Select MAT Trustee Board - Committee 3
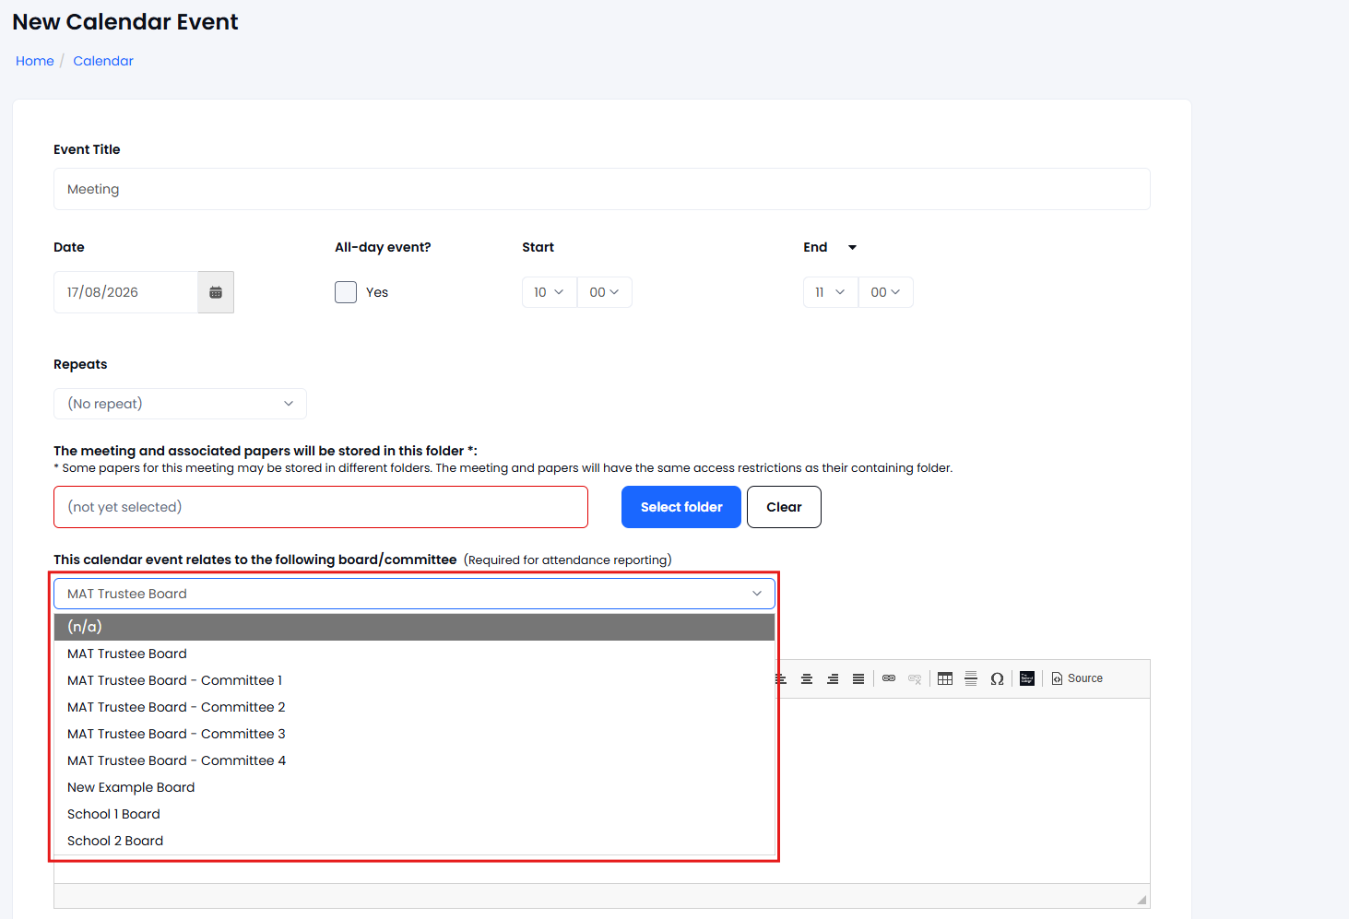 pos(414,734)
